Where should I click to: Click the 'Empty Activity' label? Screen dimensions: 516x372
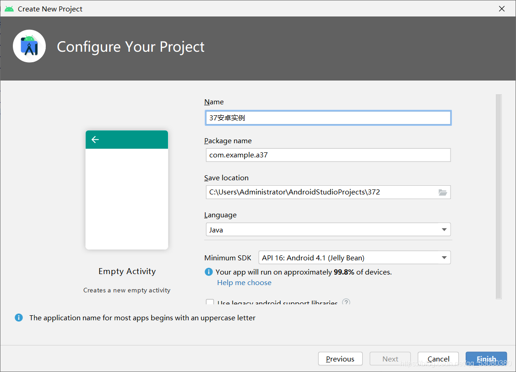(127, 271)
